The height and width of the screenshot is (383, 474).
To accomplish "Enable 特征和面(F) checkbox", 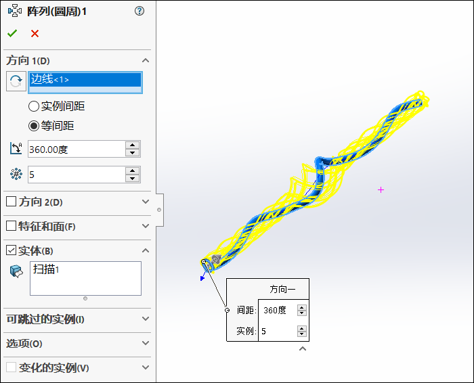I will tap(12, 225).
